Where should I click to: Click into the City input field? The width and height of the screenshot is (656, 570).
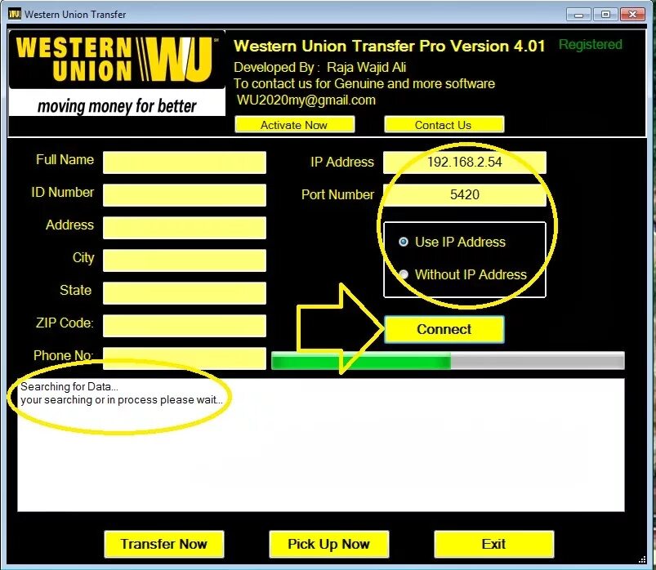pos(185,261)
